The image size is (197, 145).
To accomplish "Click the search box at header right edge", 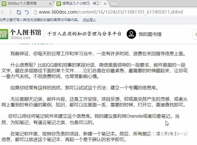I will (x=195, y=34).
